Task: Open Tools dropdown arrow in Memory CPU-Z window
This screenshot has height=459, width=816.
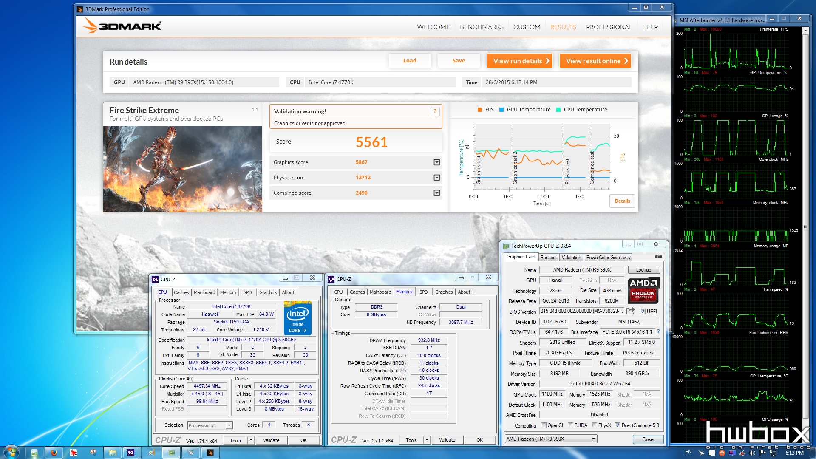Action: coord(427,440)
